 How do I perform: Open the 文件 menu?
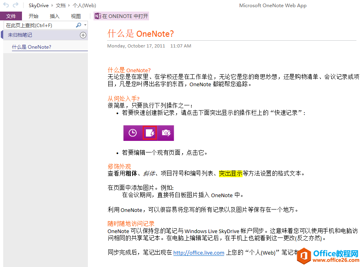point(11,16)
